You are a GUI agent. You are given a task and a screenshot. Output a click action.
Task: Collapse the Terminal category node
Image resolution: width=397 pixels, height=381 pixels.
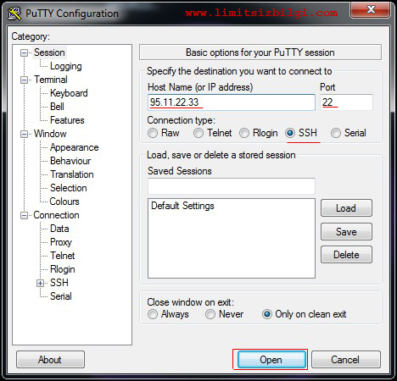pyautogui.click(x=25, y=80)
